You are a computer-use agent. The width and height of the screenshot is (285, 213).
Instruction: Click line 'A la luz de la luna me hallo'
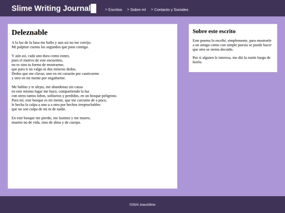51,43
